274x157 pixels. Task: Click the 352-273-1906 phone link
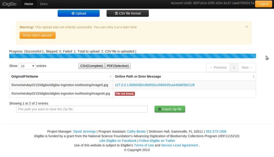(x=216, y=131)
